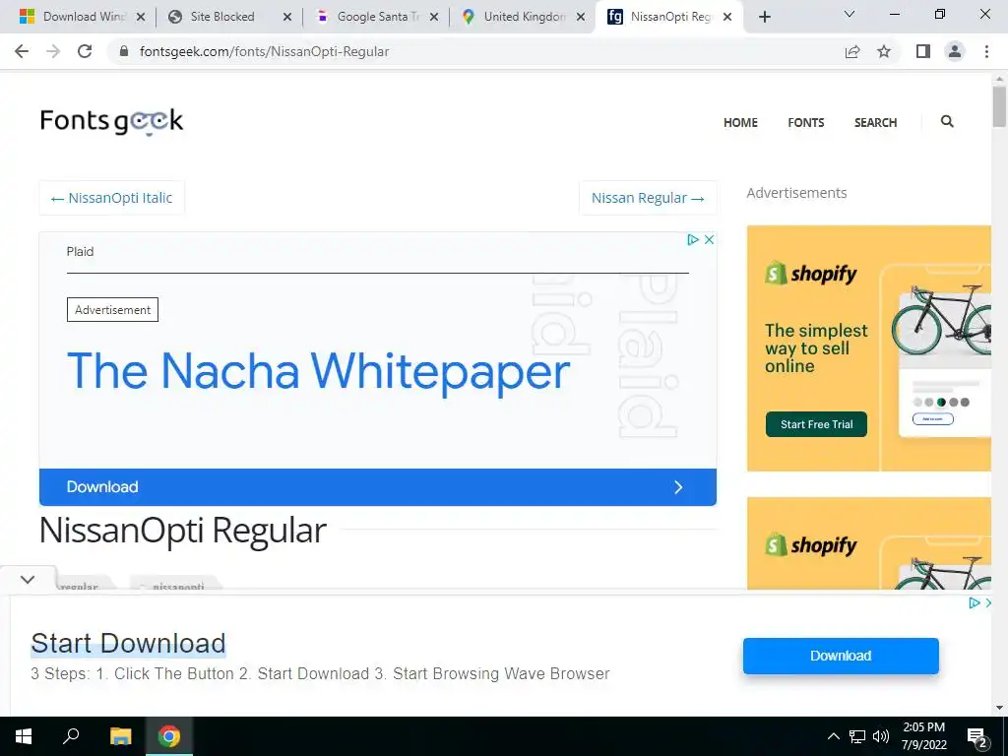Click the NissanOpti Regular page heading
The height and width of the screenshot is (756, 1008).
[183, 531]
